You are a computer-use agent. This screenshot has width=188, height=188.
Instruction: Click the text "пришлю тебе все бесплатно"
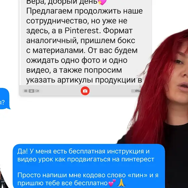[x=63, y=183]
